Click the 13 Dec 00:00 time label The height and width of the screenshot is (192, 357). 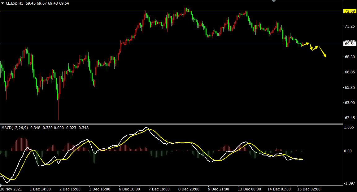click(249, 189)
